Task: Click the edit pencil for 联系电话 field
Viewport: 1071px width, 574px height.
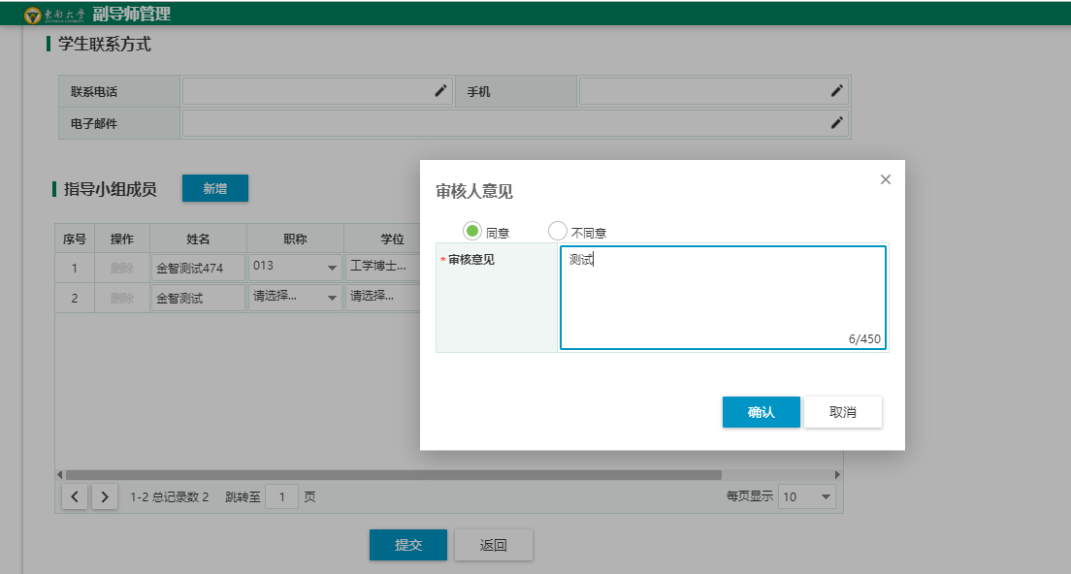Action: (440, 91)
